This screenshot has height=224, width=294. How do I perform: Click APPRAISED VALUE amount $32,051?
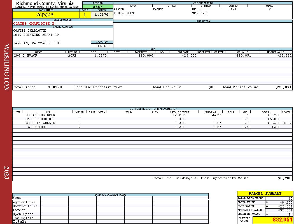coord(285,210)
